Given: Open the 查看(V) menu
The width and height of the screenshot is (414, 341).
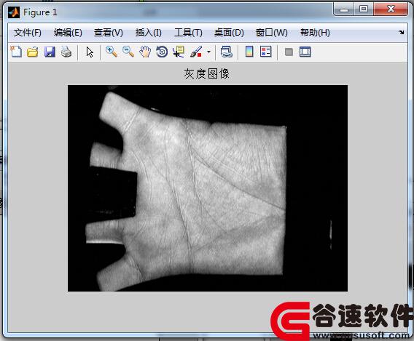Looking at the screenshot, I should pos(109,33).
